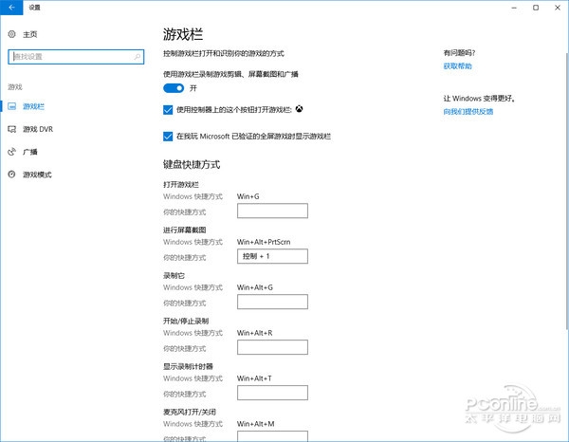This screenshot has height=442, width=569.
Task: Click the Win+Alt+PrtScrn shortcut text
Action: pos(264,242)
